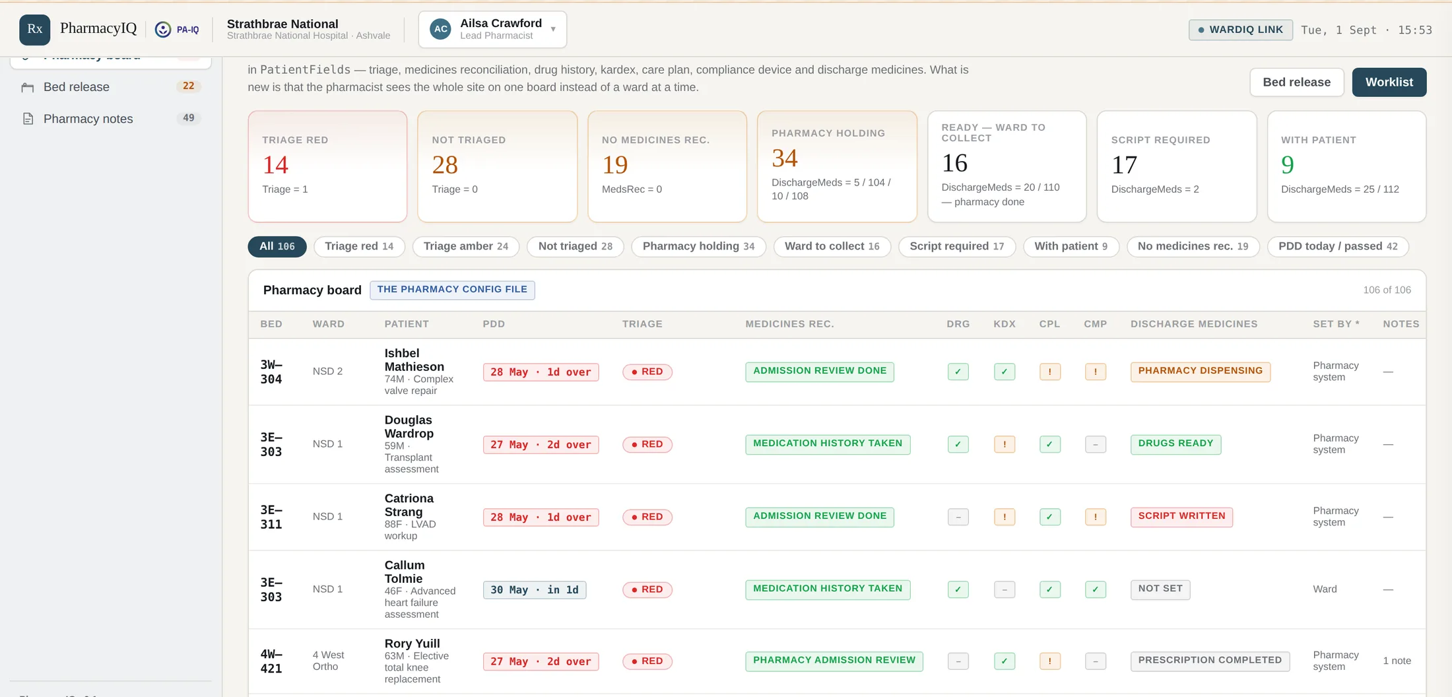The height and width of the screenshot is (697, 1452).
Task: Open the Ailsa Crawford user dropdown
Action: coord(492,30)
